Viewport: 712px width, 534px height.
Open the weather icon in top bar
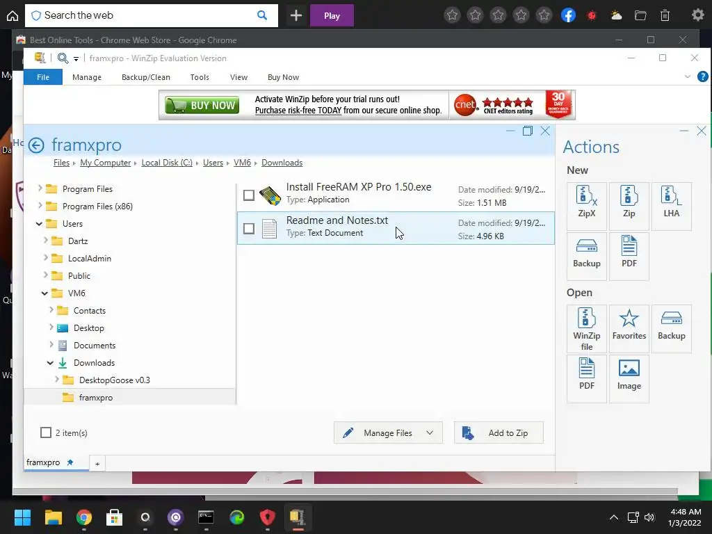[x=616, y=15]
